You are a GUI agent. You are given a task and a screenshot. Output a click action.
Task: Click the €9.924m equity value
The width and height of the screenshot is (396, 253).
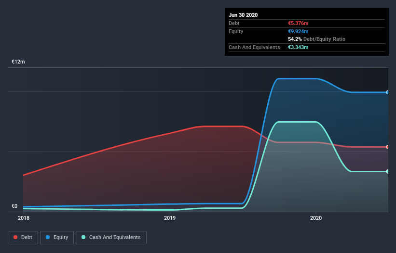click(298, 31)
